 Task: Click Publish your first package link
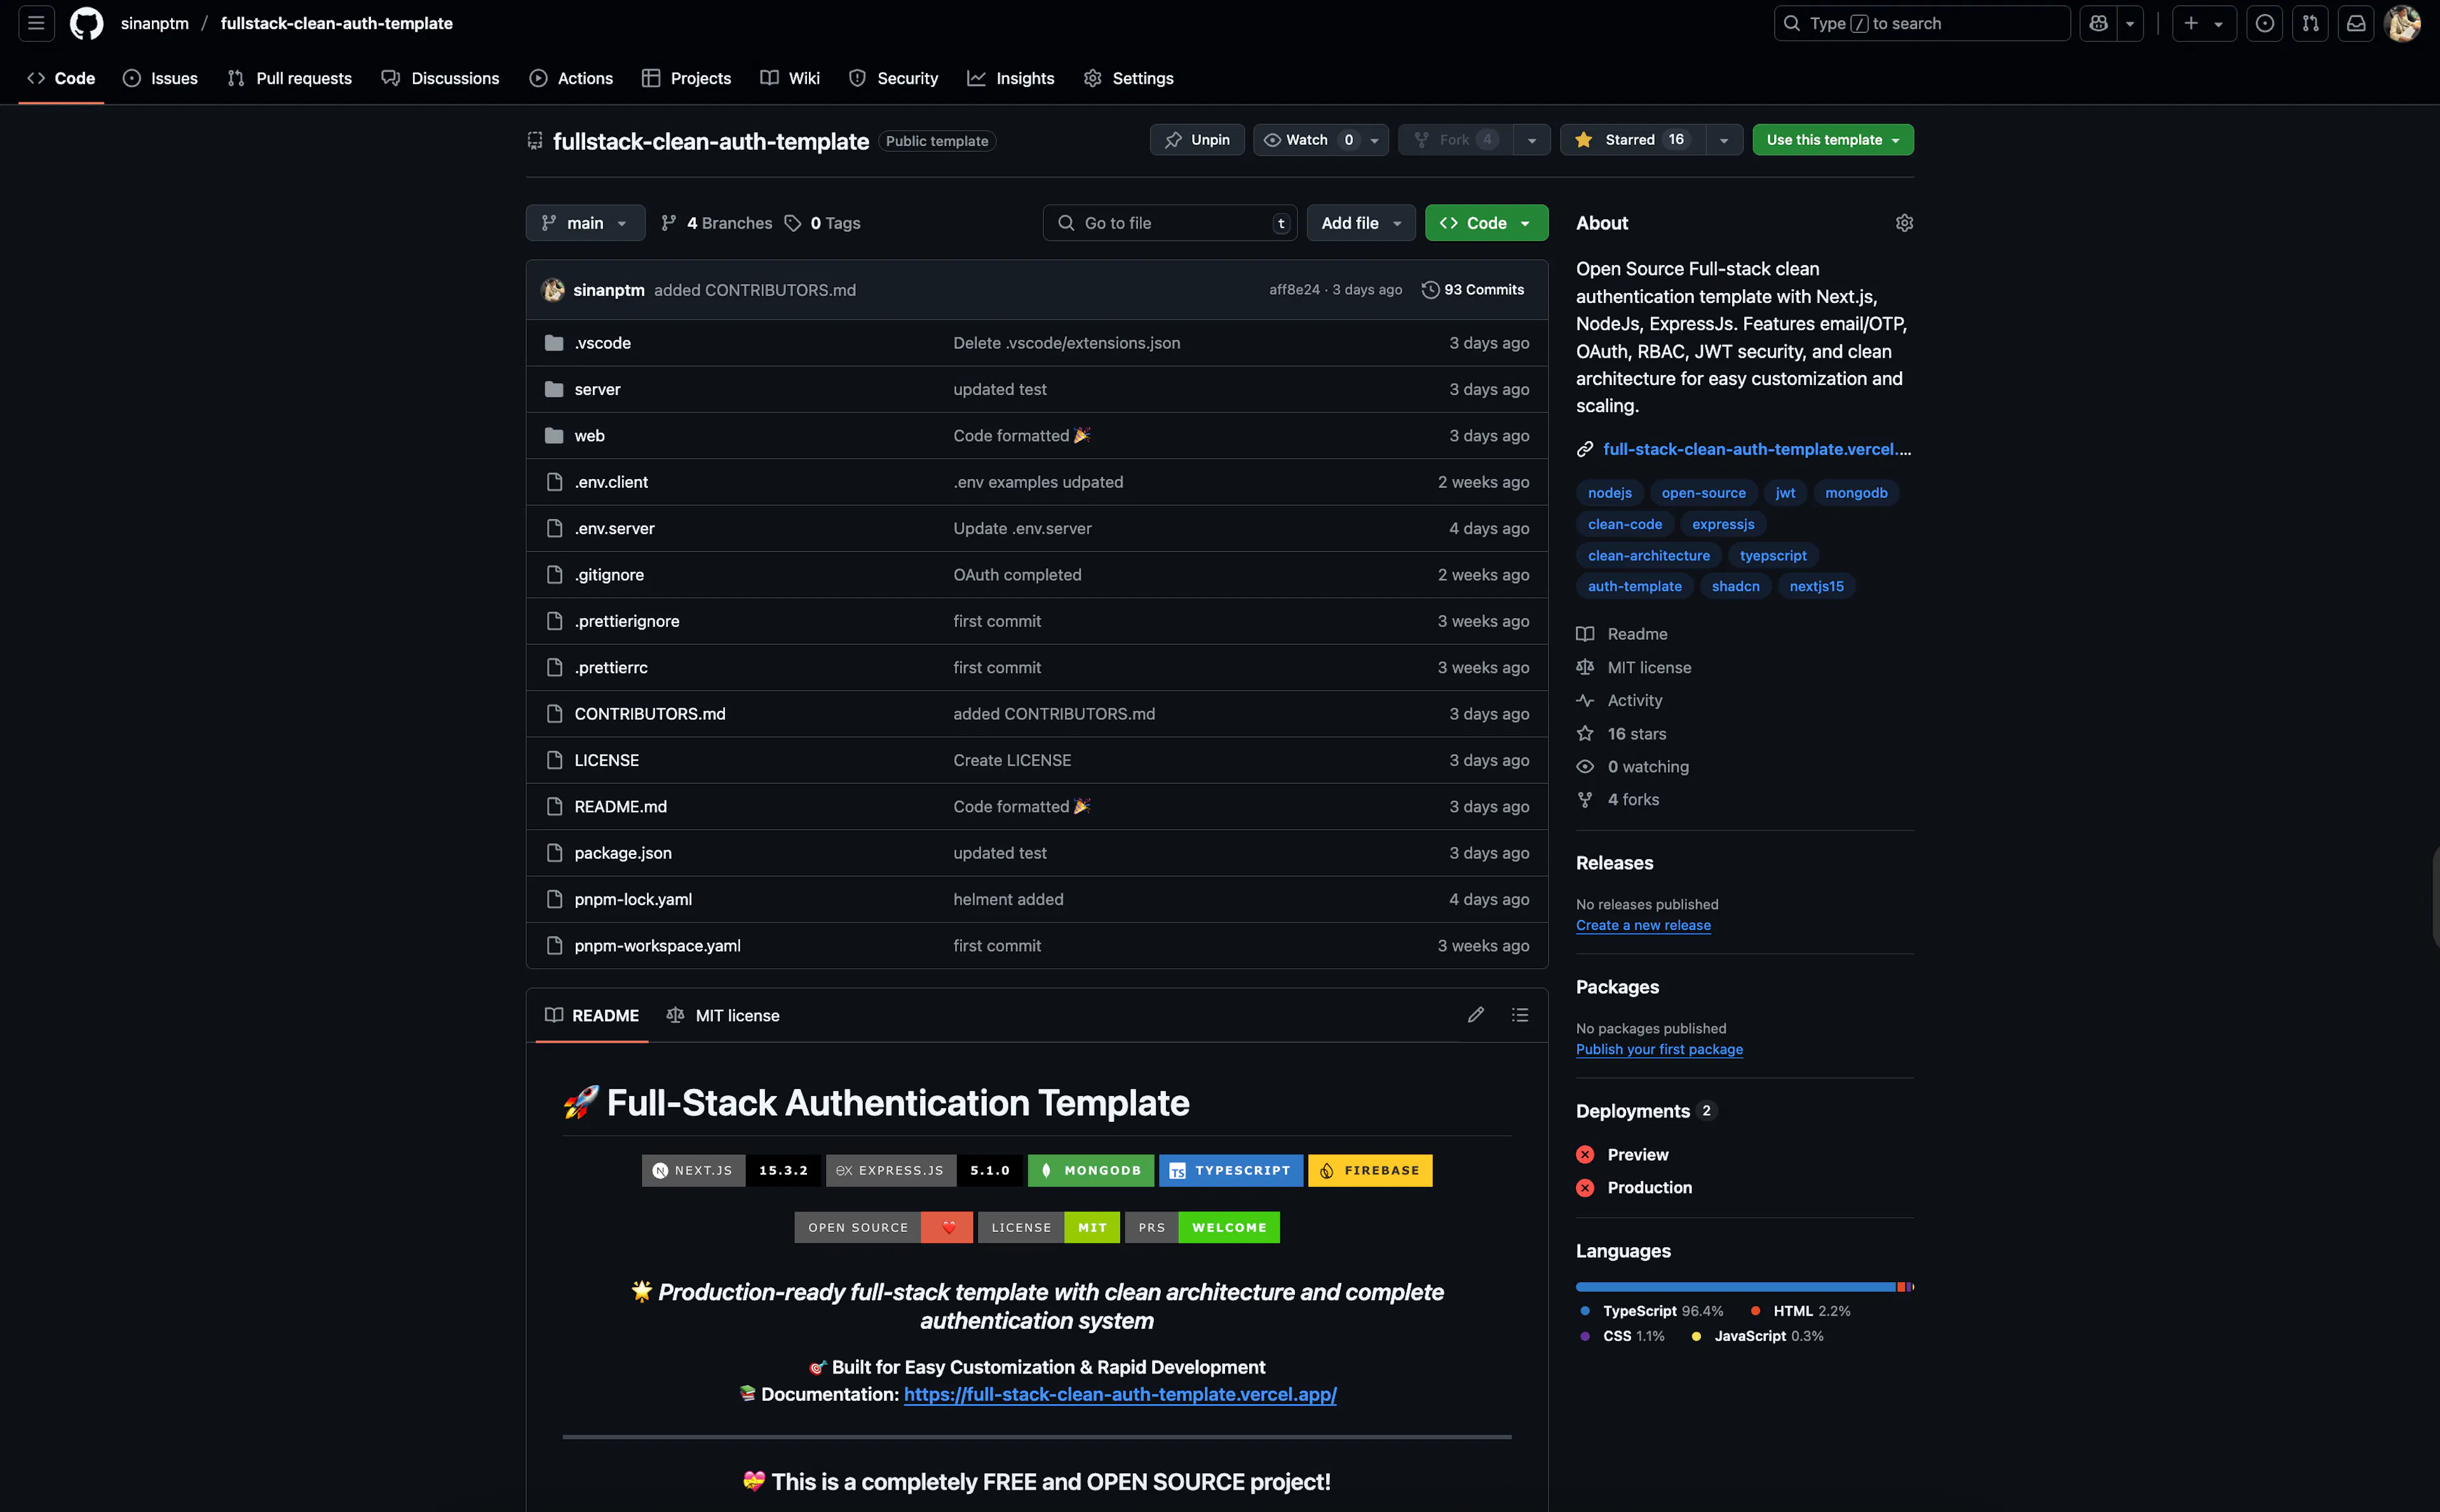pyautogui.click(x=1659, y=1049)
